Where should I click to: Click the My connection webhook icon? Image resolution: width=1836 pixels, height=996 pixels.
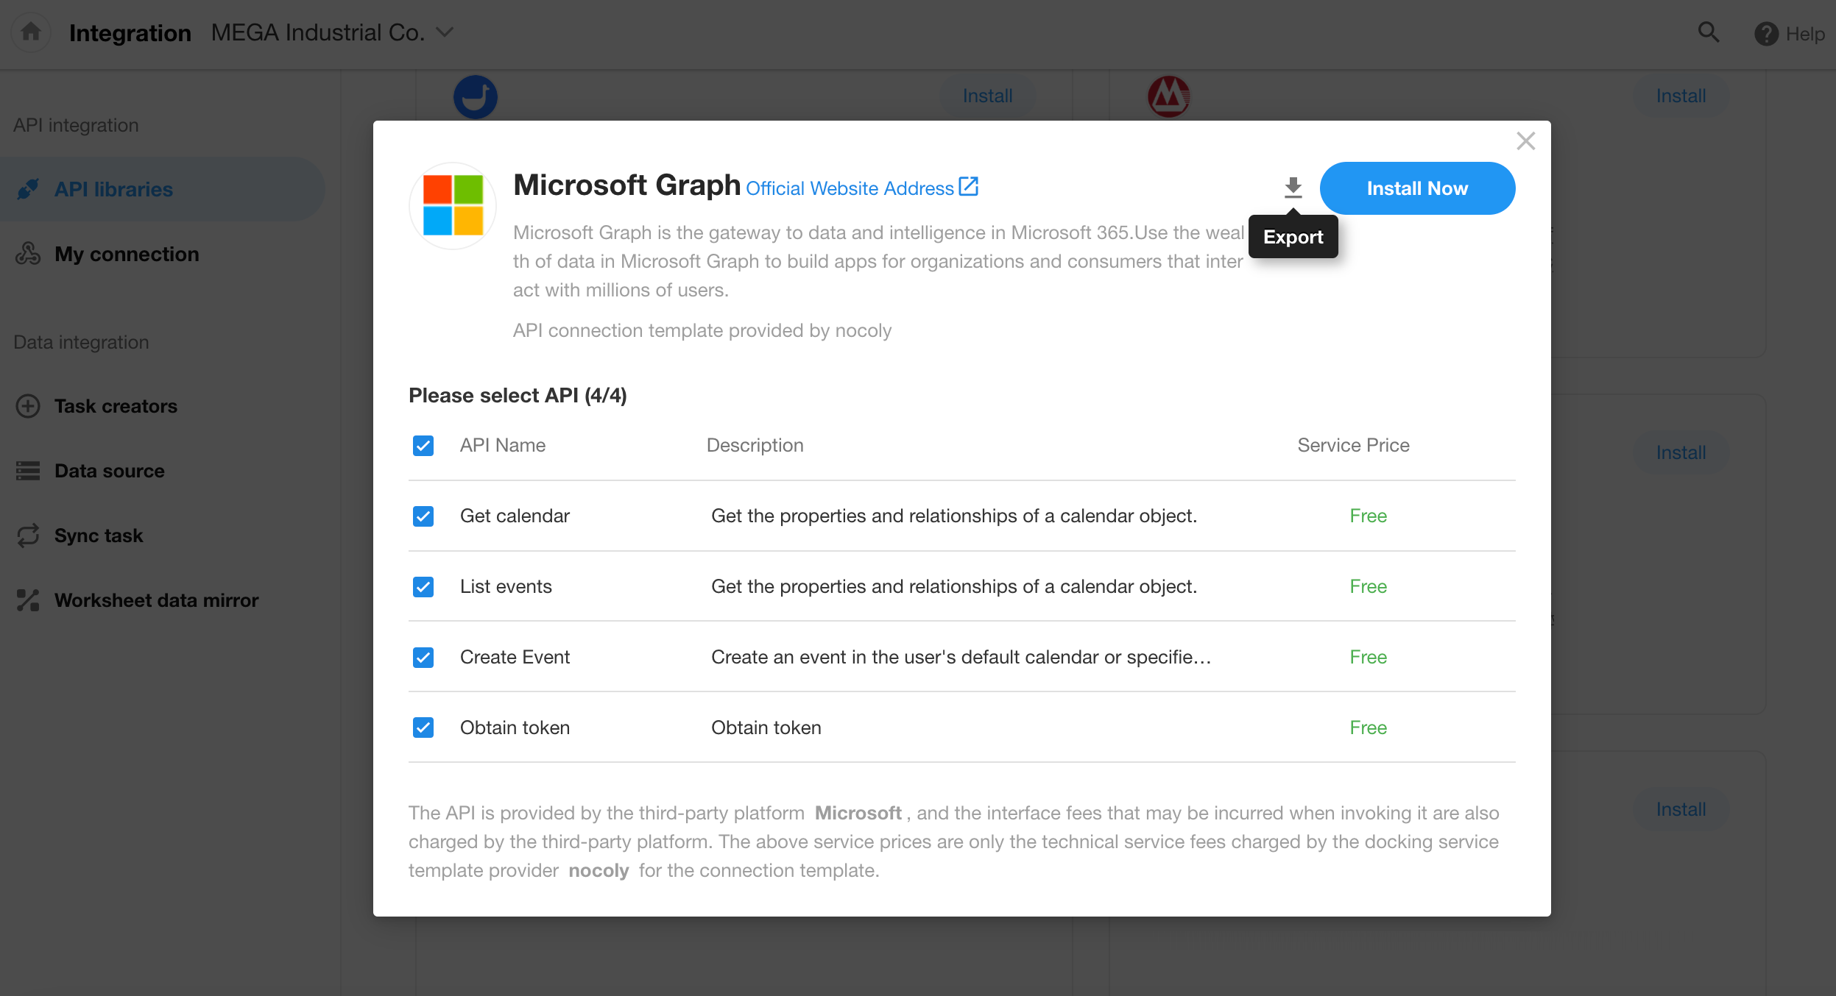[x=28, y=254]
